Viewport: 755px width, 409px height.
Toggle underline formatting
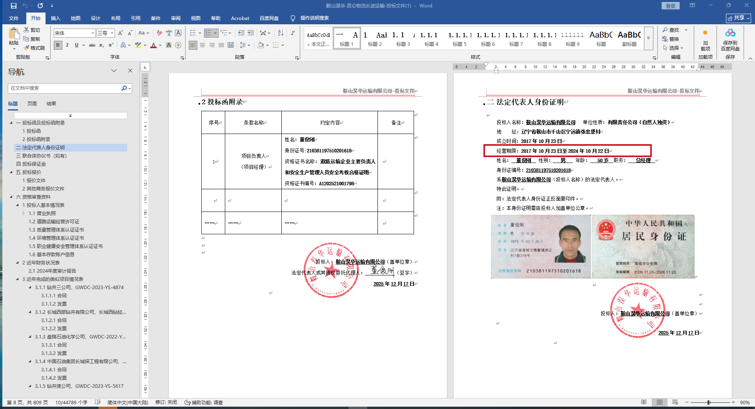coord(77,45)
